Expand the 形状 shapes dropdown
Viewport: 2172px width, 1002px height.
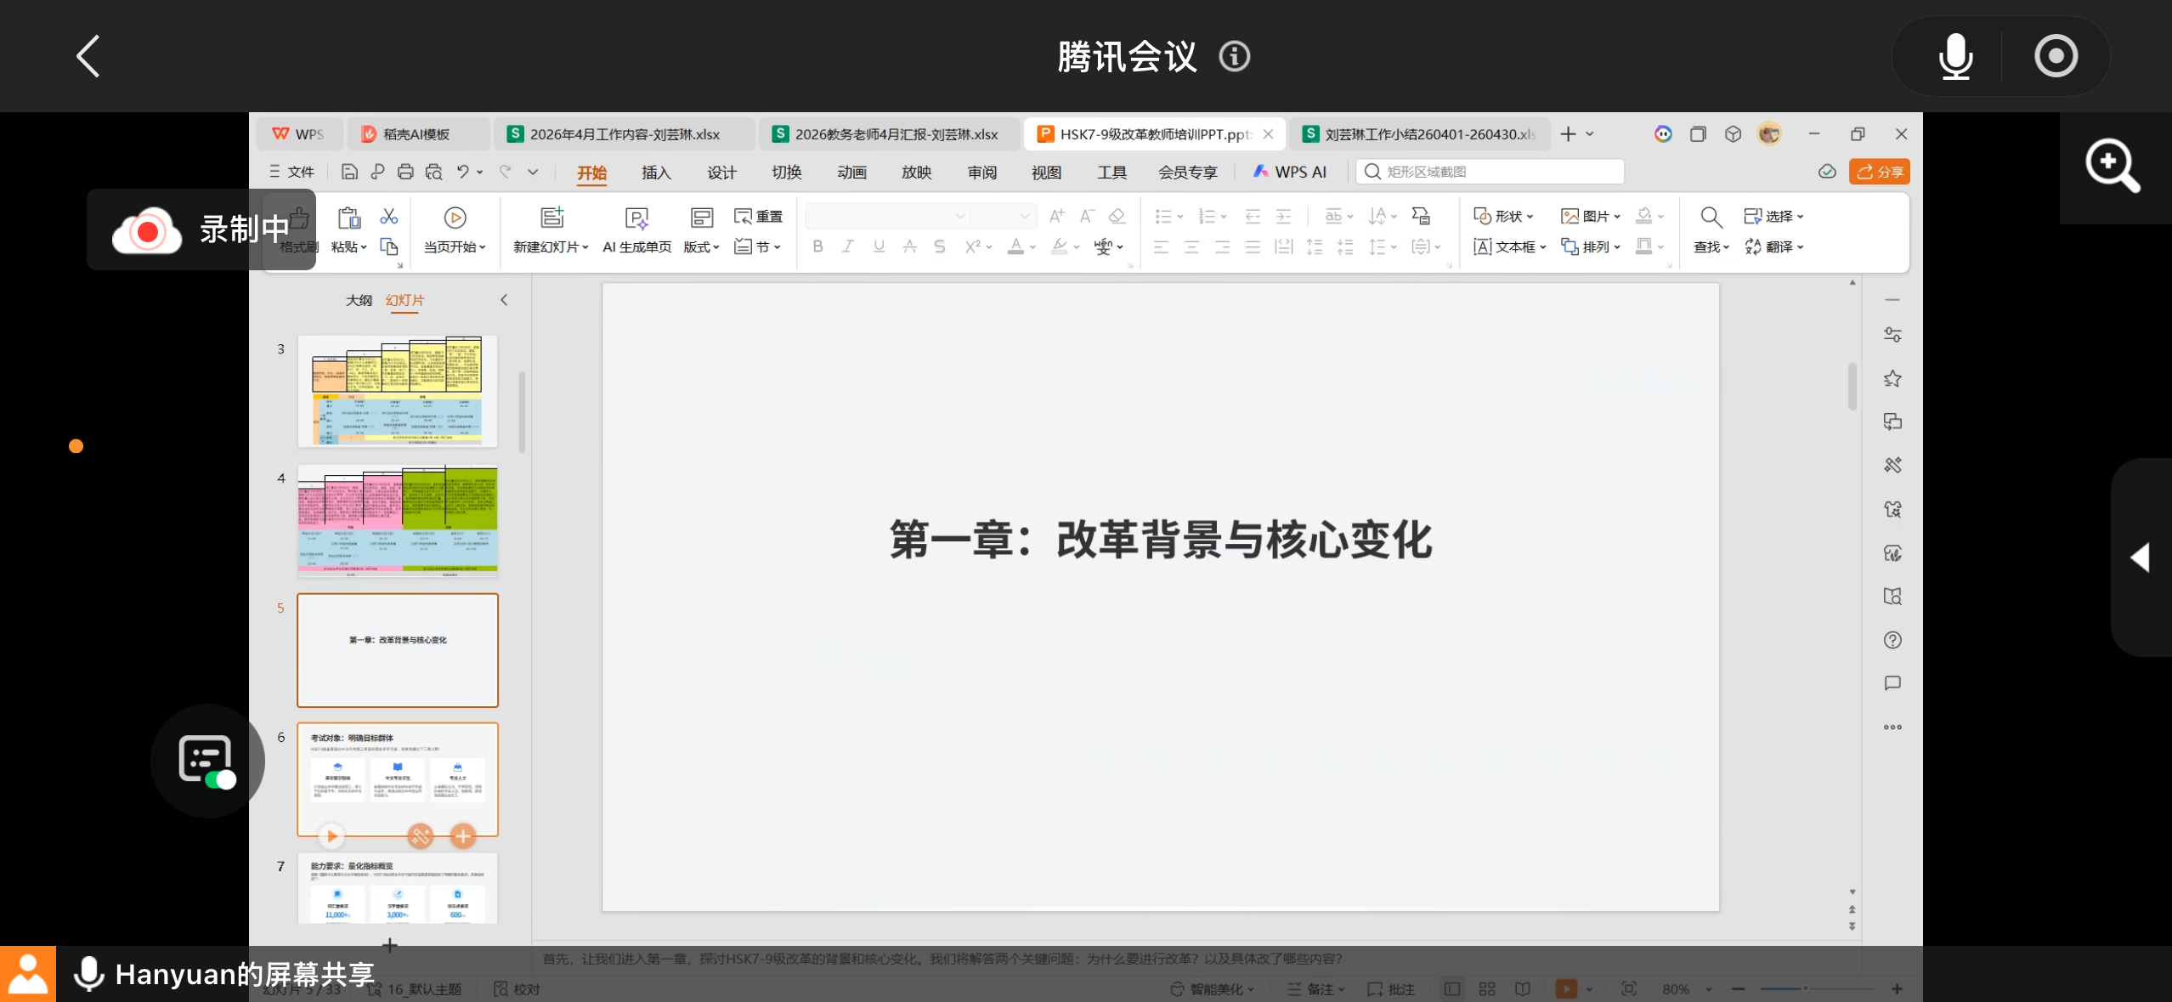click(1530, 217)
